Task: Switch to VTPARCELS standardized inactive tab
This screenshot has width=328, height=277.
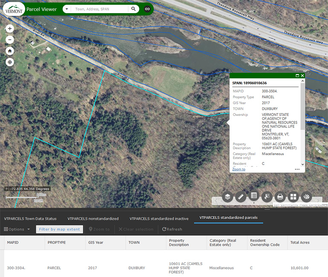Action: click(159, 219)
